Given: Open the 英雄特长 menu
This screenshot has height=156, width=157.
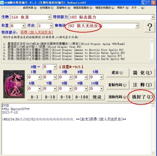Looking at the screenshot, I should click(x=64, y=8).
